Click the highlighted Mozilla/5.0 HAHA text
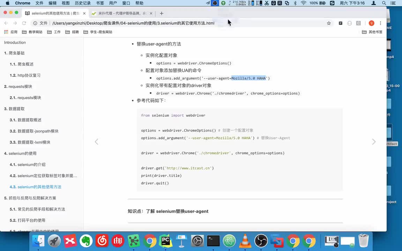This screenshot has height=251, width=402. pos(248,78)
